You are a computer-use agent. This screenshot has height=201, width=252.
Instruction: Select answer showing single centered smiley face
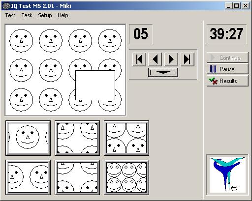click(28, 138)
